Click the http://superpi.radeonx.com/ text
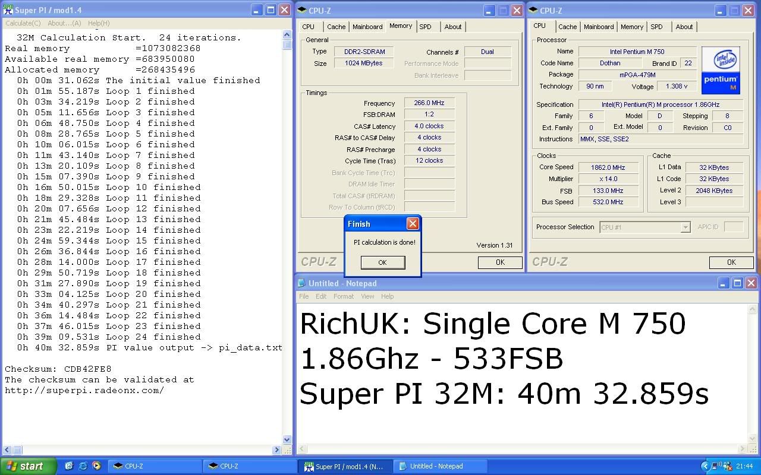Image resolution: width=761 pixels, height=475 pixels. point(84,390)
